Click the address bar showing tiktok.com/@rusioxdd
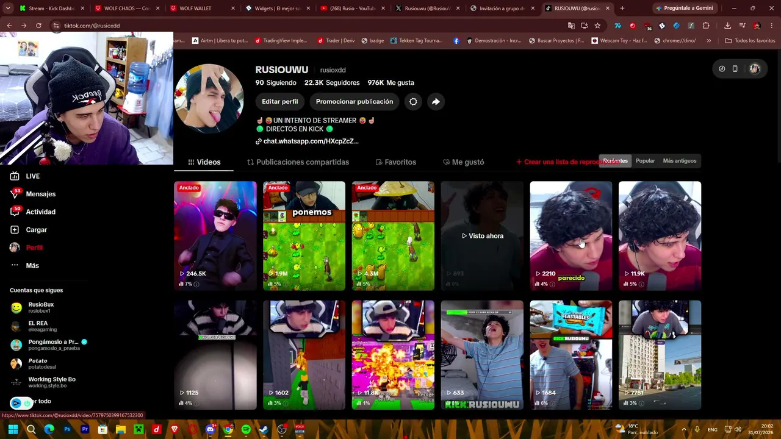 point(305,26)
